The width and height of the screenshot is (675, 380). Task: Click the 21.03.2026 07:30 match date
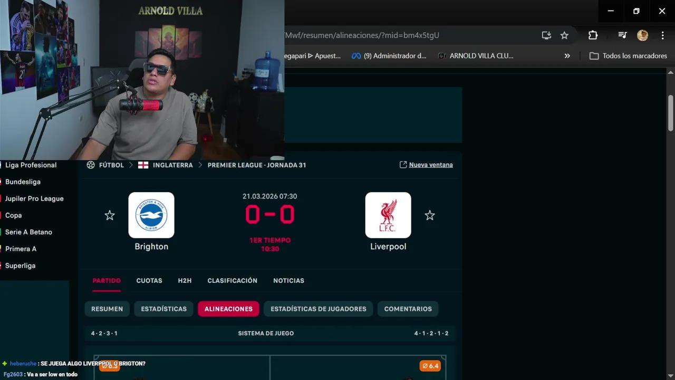(x=270, y=196)
